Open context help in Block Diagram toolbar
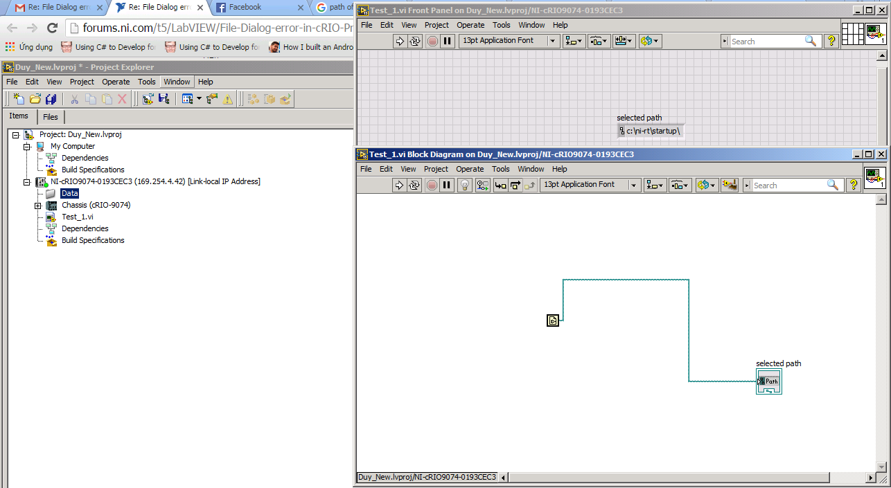Image resolution: width=891 pixels, height=488 pixels. click(x=853, y=185)
